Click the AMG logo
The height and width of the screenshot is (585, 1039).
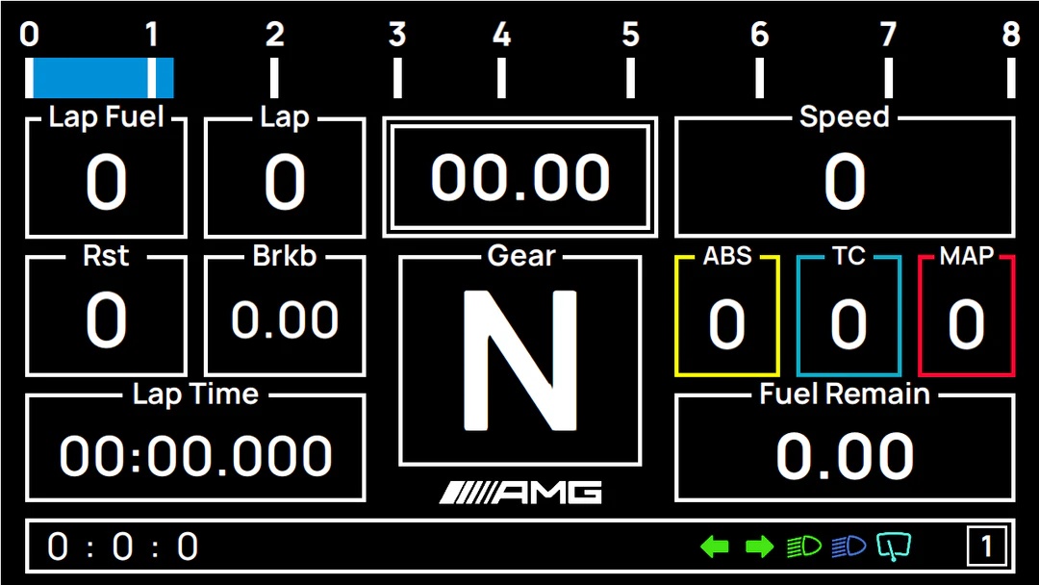(x=520, y=493)
